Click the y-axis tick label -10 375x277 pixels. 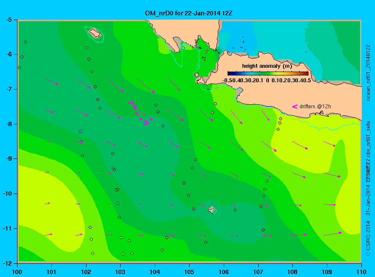(x=7, y=193)
